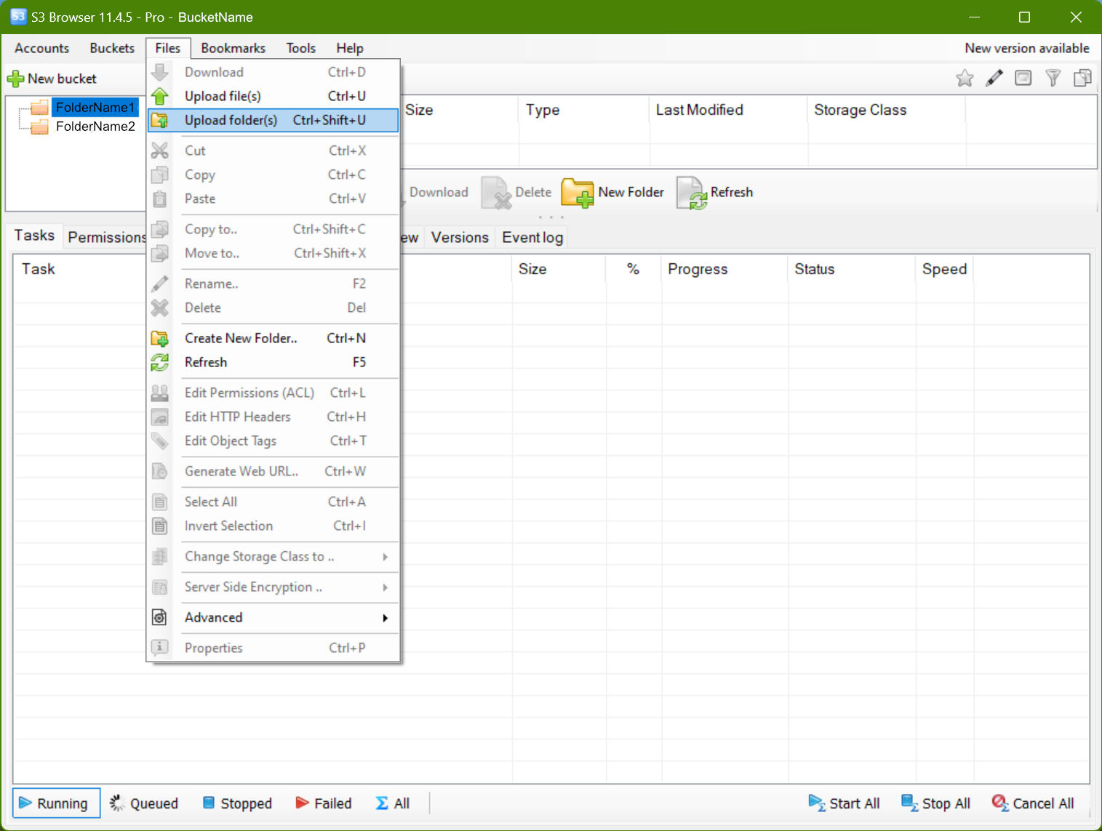This screenshot has width=1102, height=831.
Task: Enable the Stopped tasks filter
Action: [x=236, y=803]
